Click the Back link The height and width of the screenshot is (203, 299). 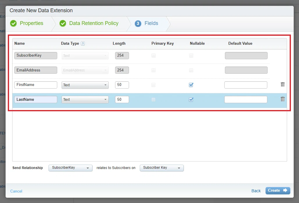click(x=256, y=191)
